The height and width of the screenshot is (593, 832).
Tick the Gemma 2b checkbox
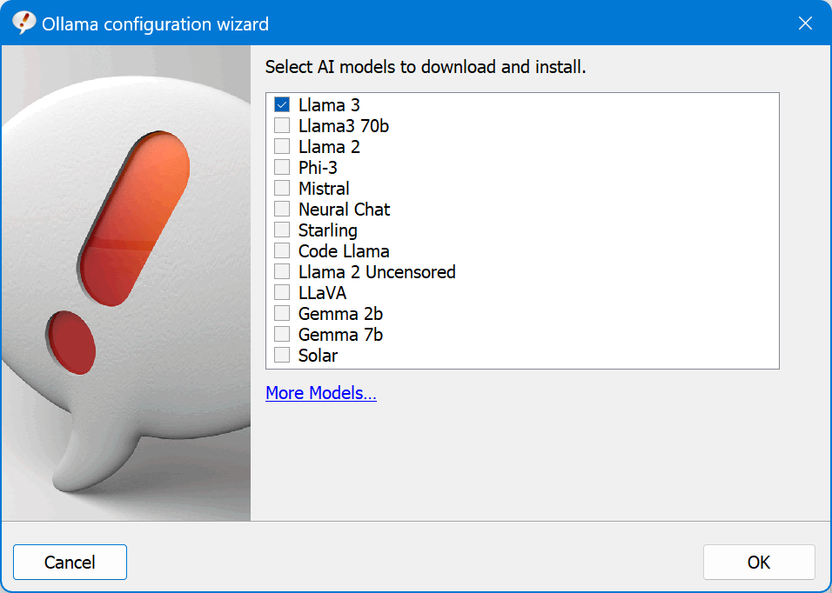coord(282,313)
